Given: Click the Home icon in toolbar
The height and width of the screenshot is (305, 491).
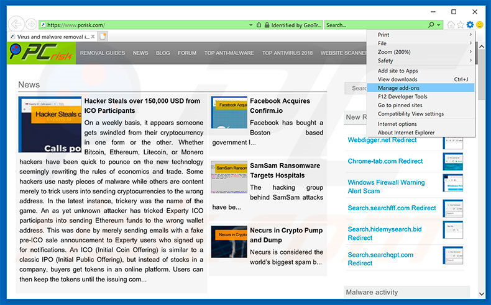Looking at the screenshot, I should click(x=451, y=25).
